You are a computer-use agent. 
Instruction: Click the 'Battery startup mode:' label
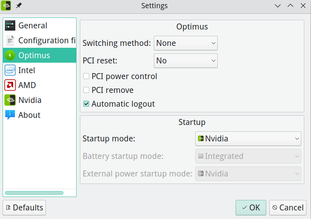pos(123,156)
